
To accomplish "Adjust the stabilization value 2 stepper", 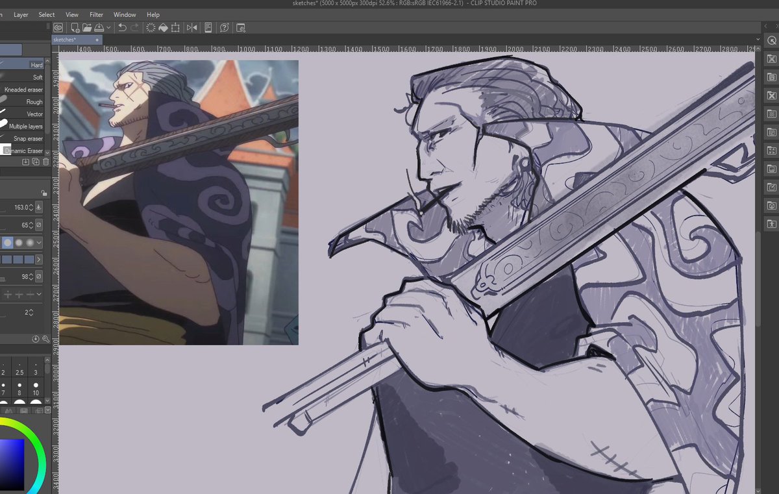I will 31,312.
